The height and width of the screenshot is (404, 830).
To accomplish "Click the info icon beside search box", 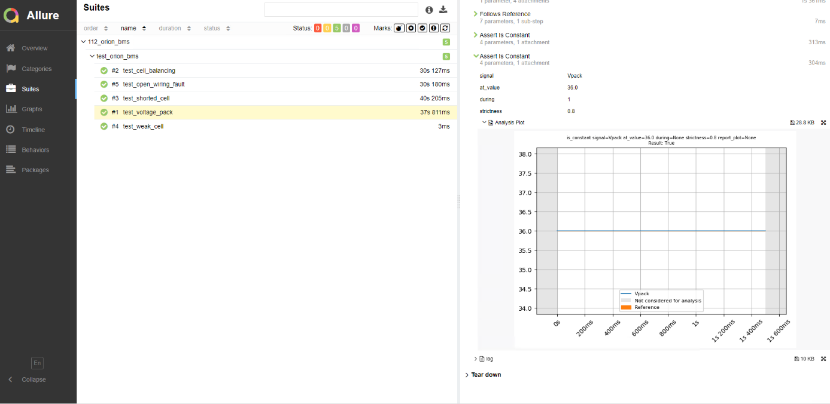I will [429, 10].
